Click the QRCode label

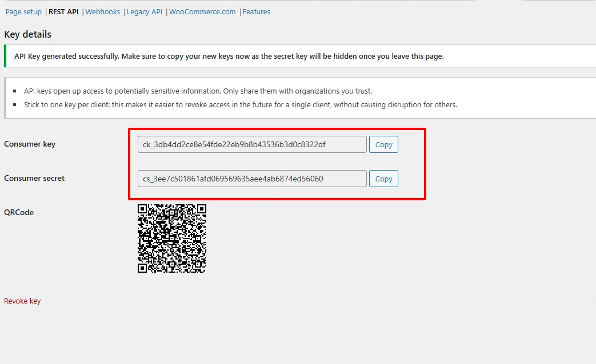(x=19, y=213)
